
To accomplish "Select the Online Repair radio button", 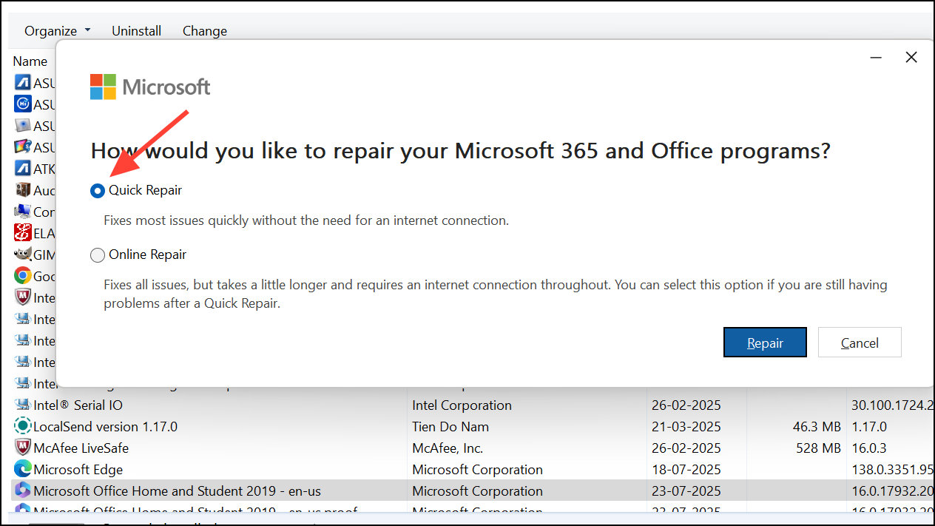I will pyautogui.click(x=97, y=254).
